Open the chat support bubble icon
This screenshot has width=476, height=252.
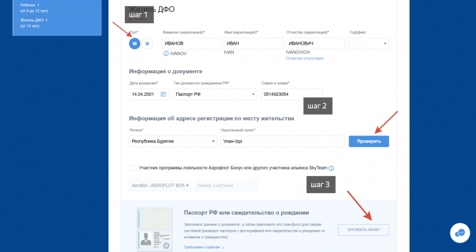click(460, 233)
